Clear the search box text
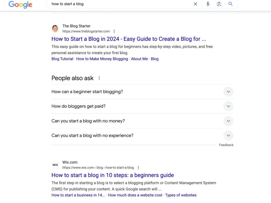The width and height of the screenshot is (271, 203). click(x=195, y=4)
